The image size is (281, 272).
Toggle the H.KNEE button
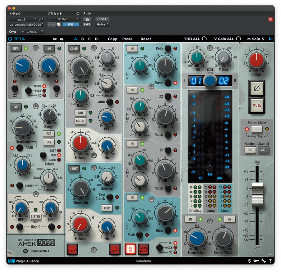pyautogui.click(x=80, y=113)
